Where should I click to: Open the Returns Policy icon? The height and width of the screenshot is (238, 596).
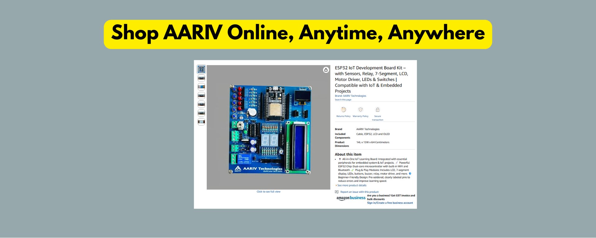(343, 110)
